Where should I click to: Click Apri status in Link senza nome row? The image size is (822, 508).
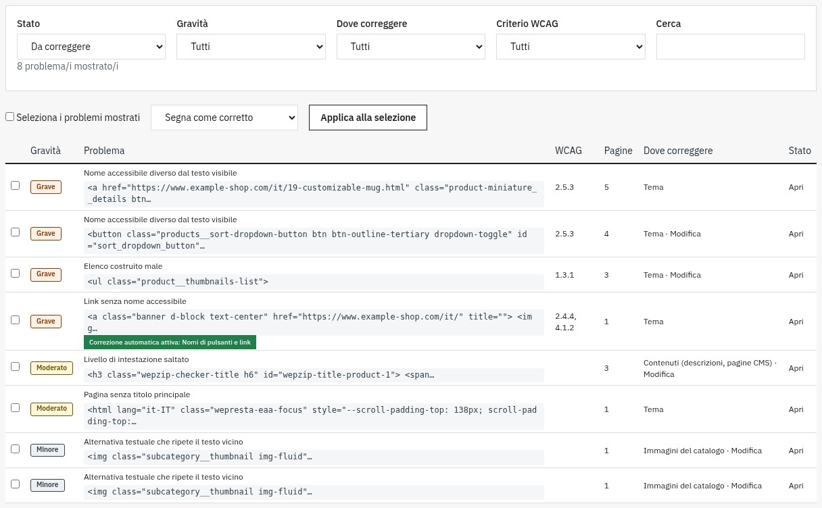[796, 322]
